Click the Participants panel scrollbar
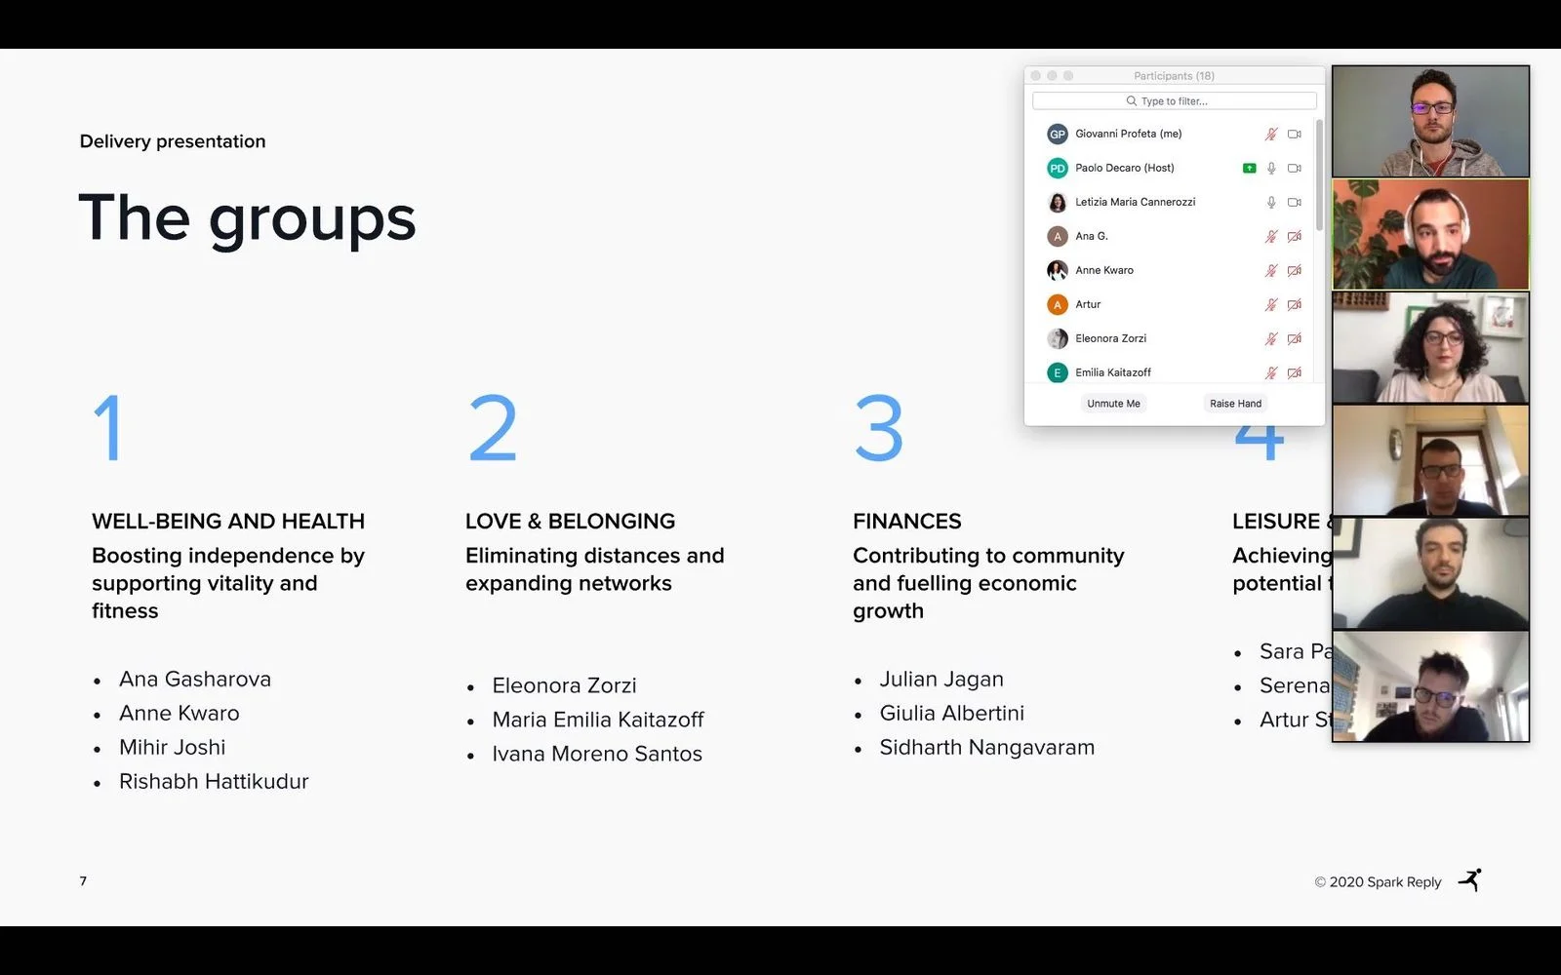The image size is (1561, 975). point(1319,175)
